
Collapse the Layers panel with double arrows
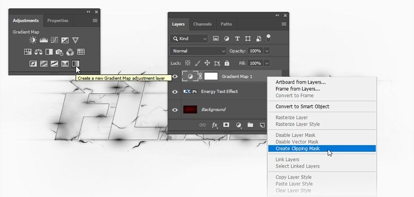click(x=277, y=15)
